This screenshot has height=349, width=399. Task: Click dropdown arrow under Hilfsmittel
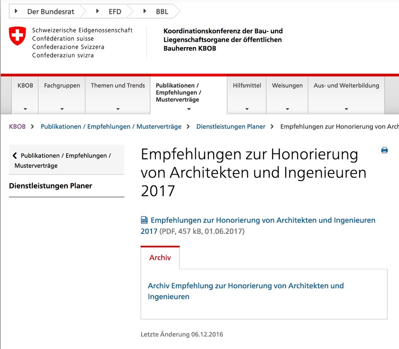point(247,109)
